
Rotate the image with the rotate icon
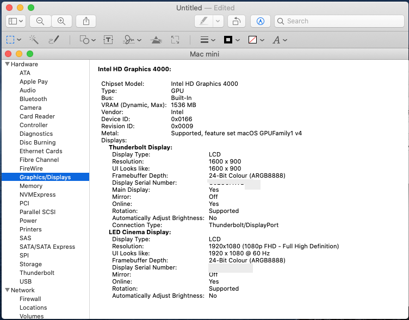coord(237,21)
